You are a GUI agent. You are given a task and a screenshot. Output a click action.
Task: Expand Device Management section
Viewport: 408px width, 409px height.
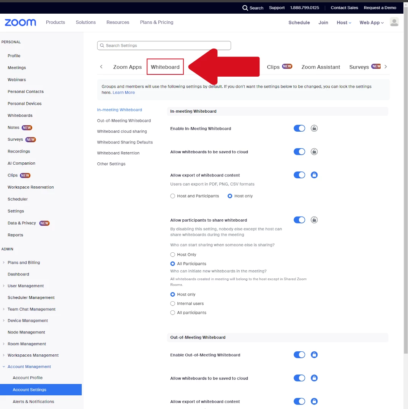[x=4, y=321]
